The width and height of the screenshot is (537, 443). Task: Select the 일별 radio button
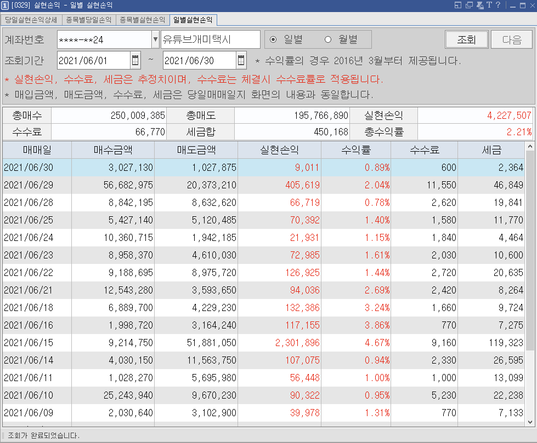coord(273,39)
